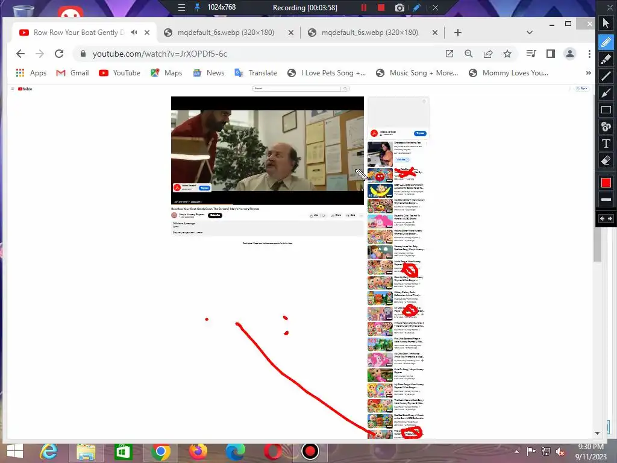Open the YouTube bookmark
Screen dimensions: 617x463
120,73
